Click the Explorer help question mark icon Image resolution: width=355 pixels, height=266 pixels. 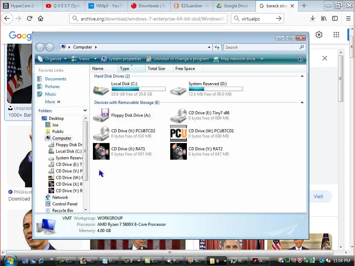point(301,59)
